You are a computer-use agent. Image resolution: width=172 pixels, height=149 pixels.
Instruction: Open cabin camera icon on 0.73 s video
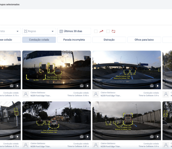coord(12,86)
